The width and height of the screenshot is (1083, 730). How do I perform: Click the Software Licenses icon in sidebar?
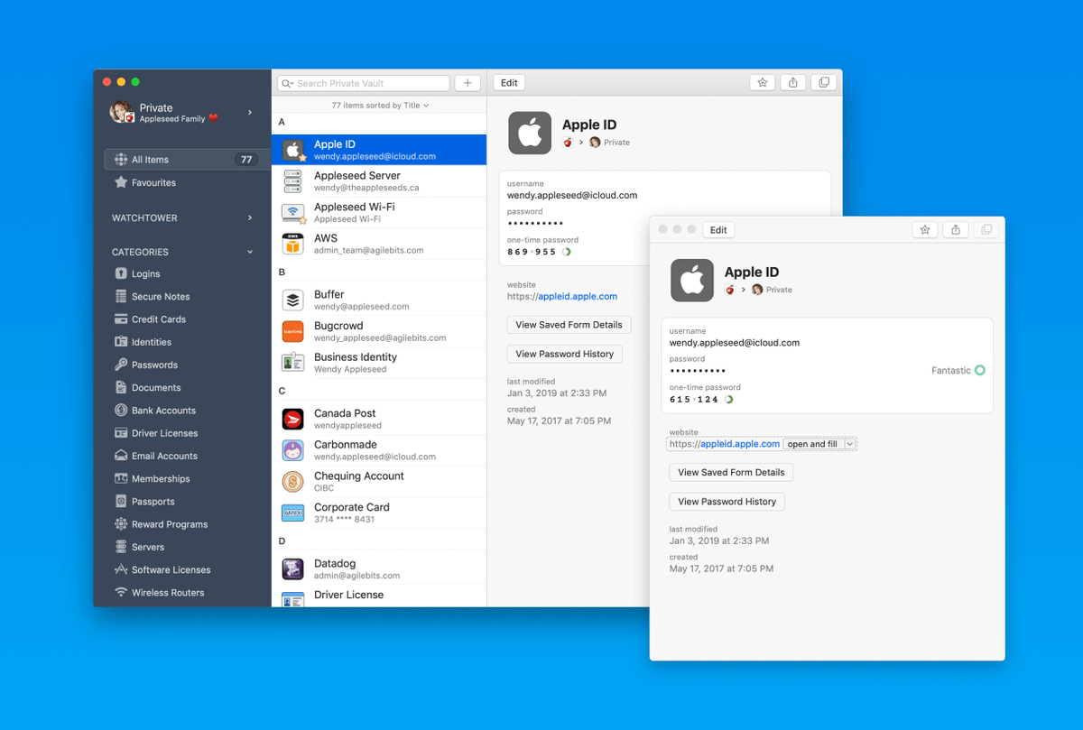point(121,569)
